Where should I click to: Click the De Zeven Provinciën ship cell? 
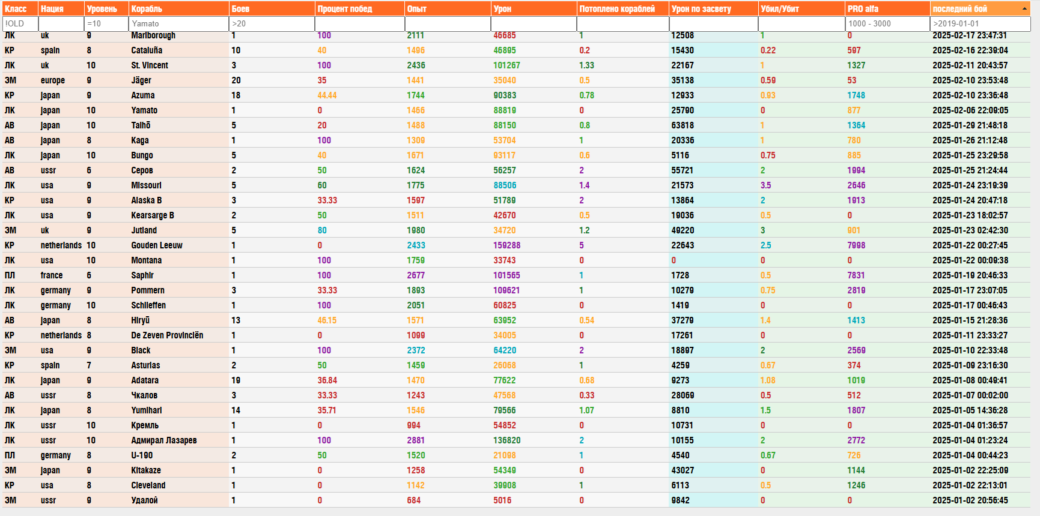(167, 335)
